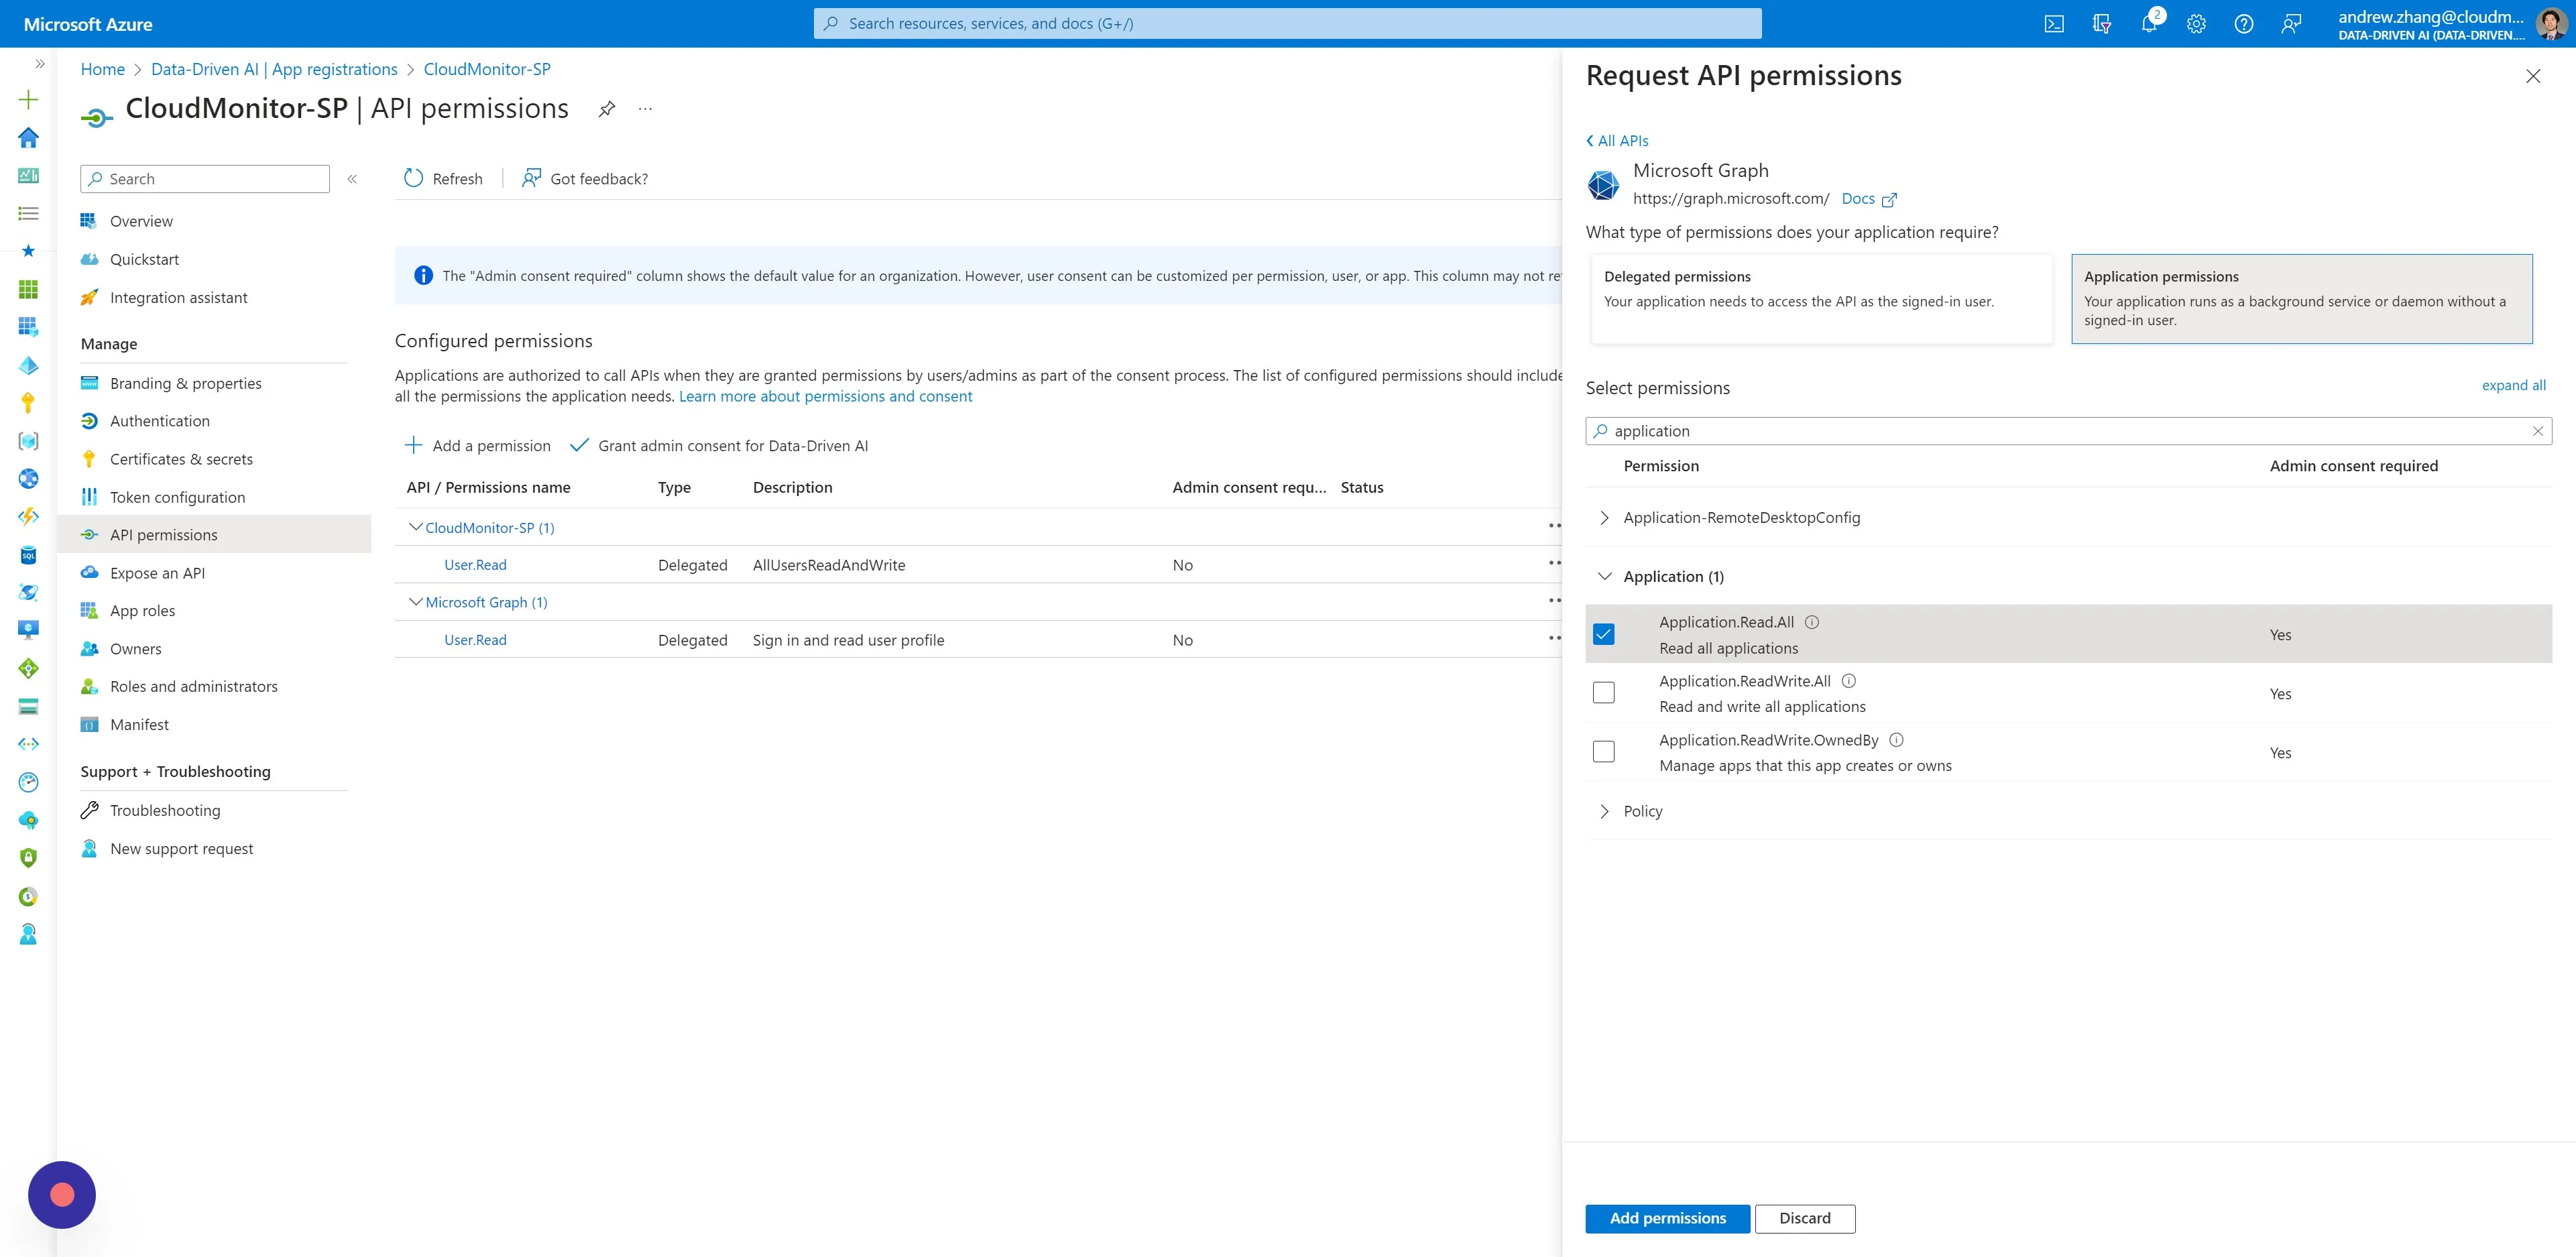The image size is (2576, 1257).
Task: Create a resource with the plus icon
Action: click(x=29, y=99)
